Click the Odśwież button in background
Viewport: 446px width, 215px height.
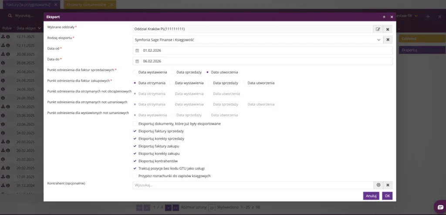422,39
